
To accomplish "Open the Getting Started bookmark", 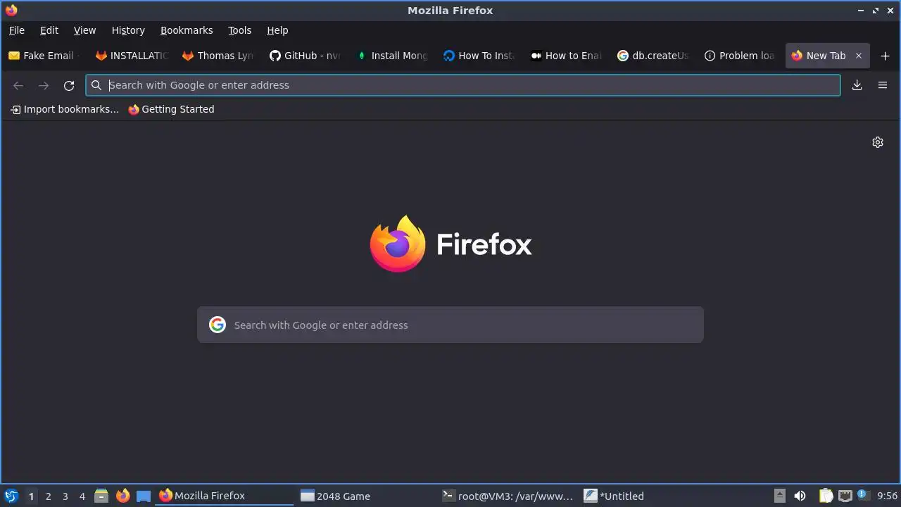I will (171, 109).
